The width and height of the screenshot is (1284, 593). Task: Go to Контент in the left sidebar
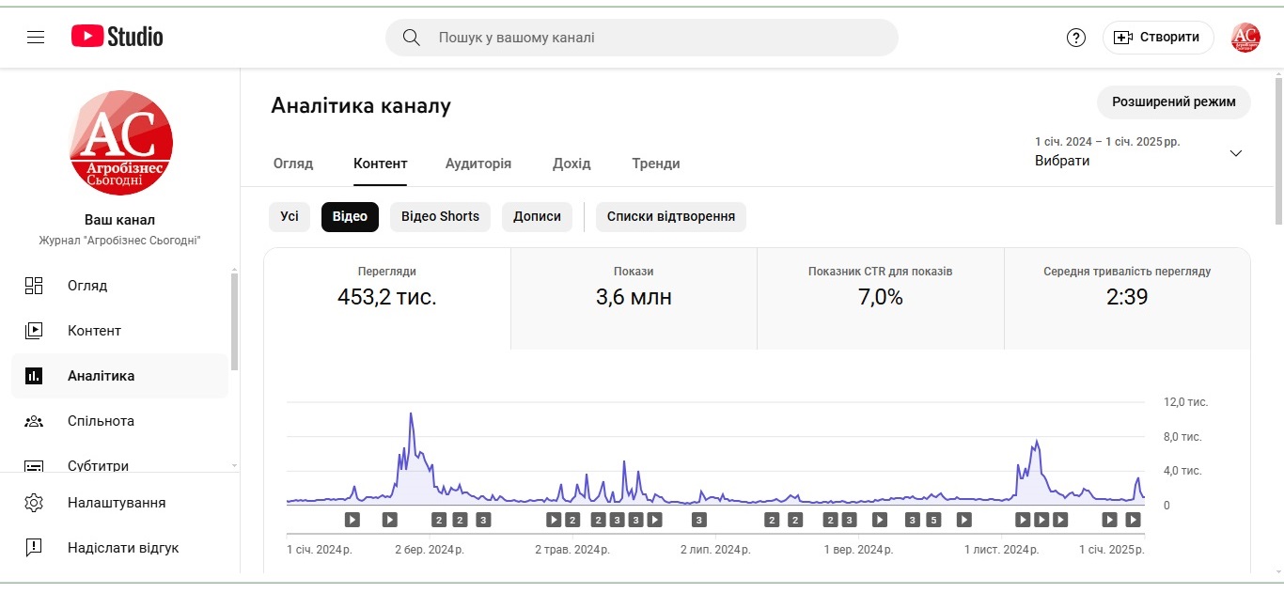[x=94, y=331]
